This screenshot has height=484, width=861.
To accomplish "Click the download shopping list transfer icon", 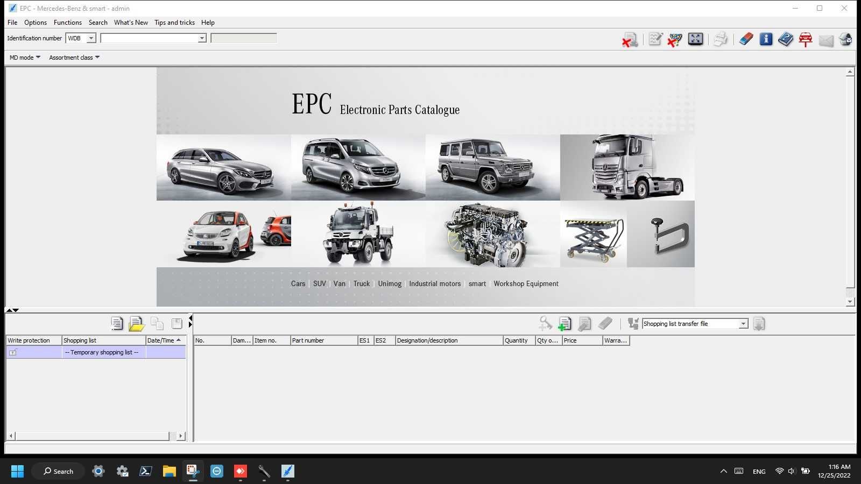I will coord(759,324).
